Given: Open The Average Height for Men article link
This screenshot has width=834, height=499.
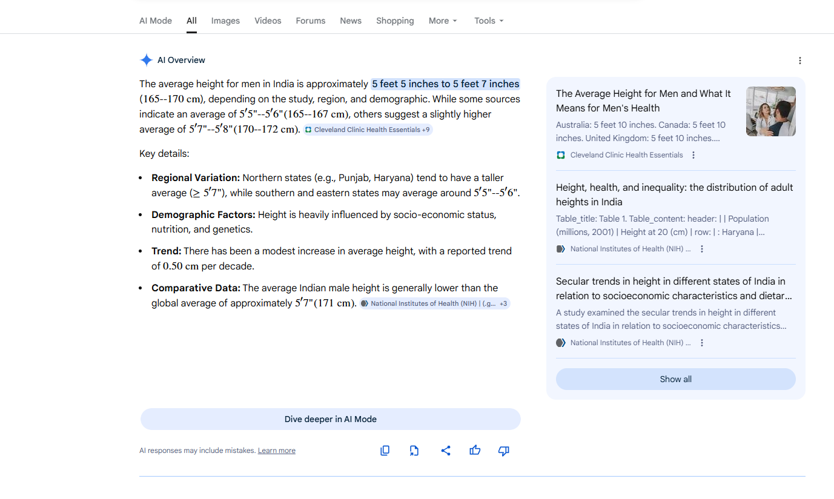Looking at the screenshot, I should [x=643, y=101].
